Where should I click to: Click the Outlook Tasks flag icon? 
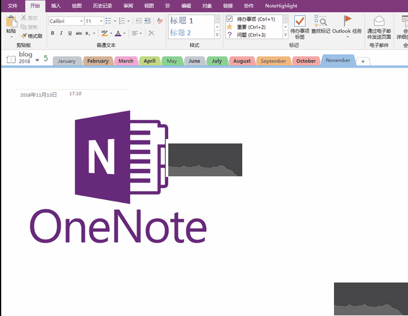point(347,21)
